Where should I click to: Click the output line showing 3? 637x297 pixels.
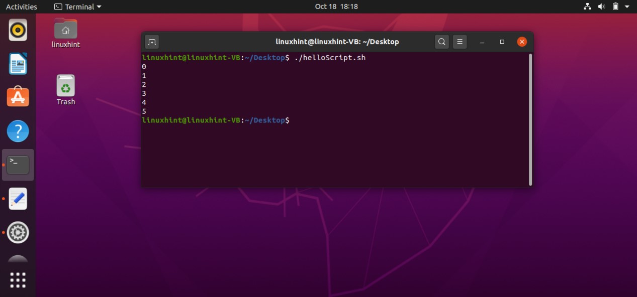pyautogui.click(x=144, y=93)
